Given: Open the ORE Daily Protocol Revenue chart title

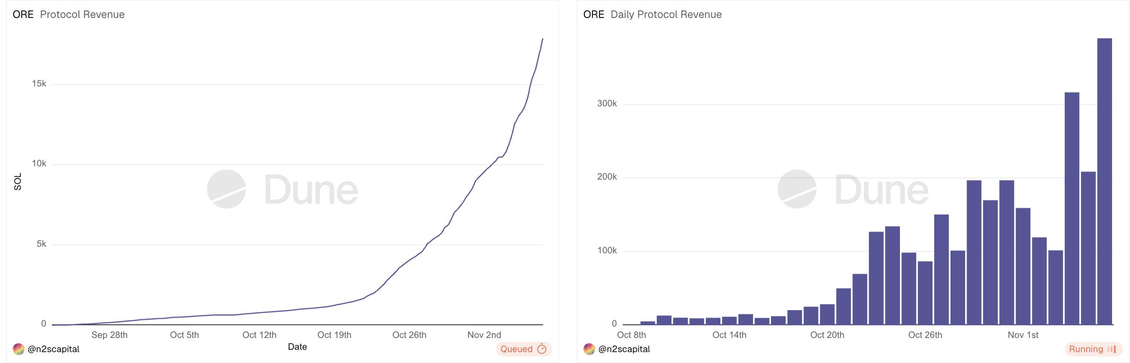Looking at the screenshot, I should coord(652,15).
